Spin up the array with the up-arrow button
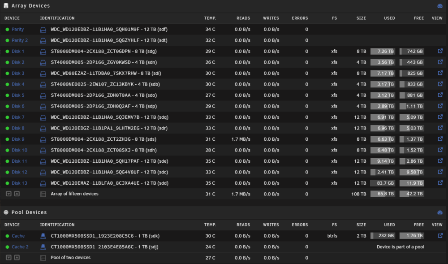The height and width of the screenshot is (264, 448). pos(17,194)
